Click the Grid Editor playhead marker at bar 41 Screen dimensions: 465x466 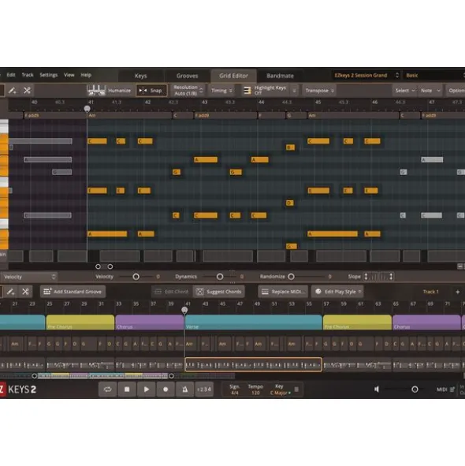87,109
